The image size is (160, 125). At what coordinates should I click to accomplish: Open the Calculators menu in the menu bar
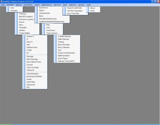point(28,5)
